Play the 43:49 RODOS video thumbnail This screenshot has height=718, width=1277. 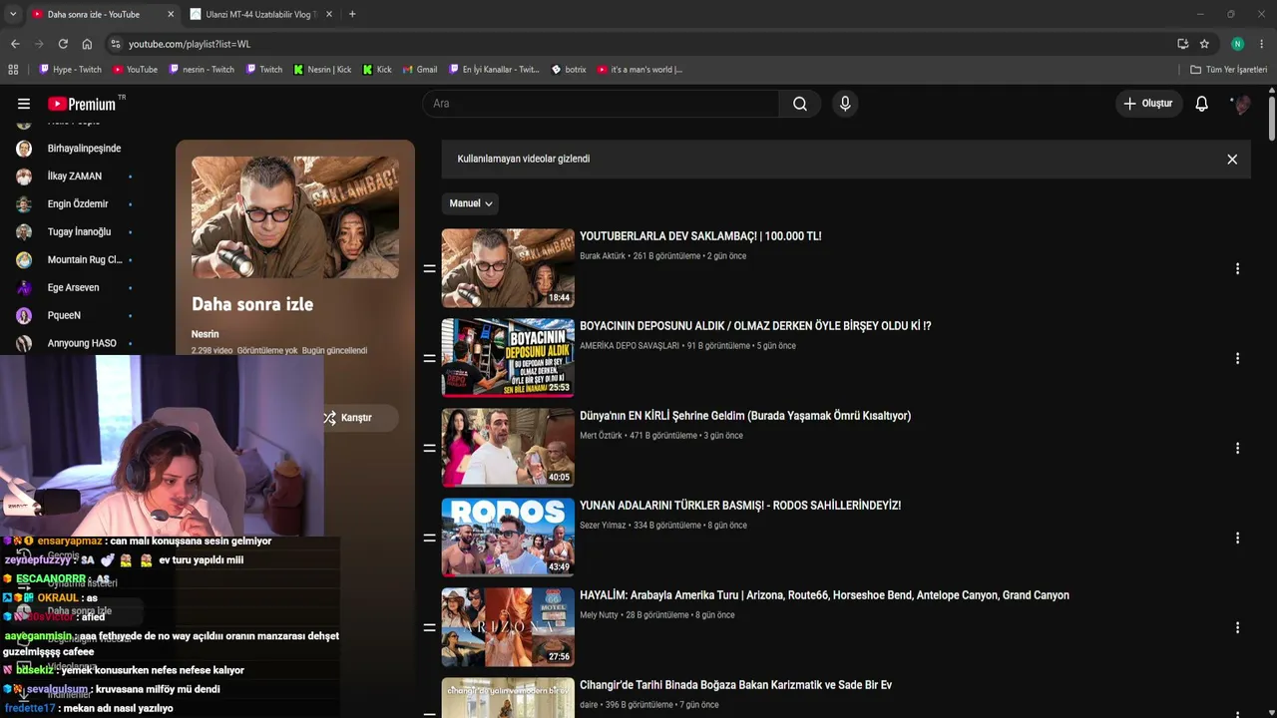508,538
